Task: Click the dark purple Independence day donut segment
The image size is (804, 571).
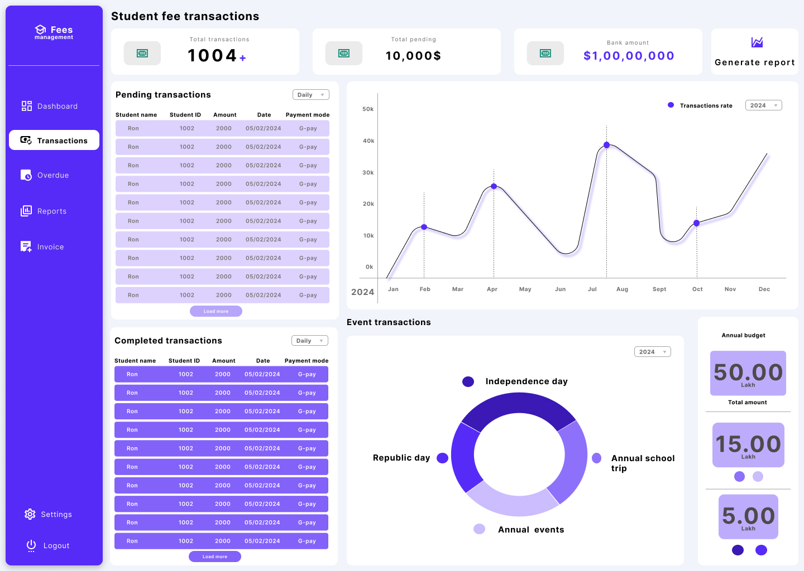Action: tap(519, 404)
